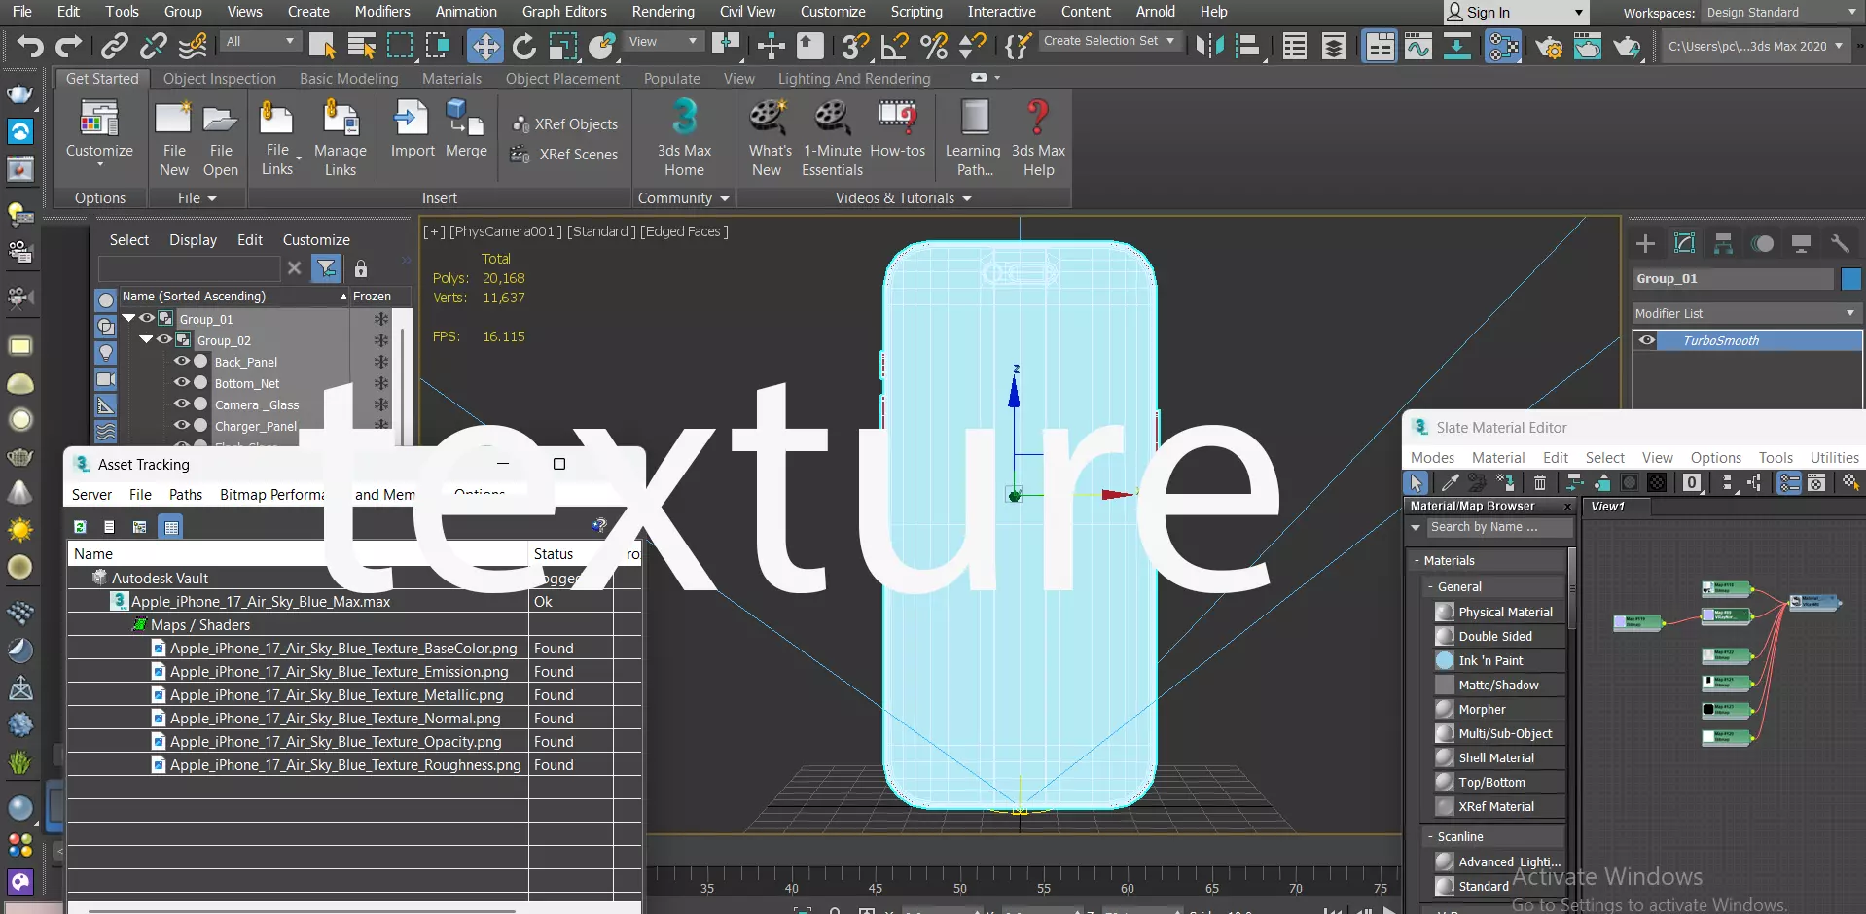Hide the Back_Panel object

click(181, 361)
